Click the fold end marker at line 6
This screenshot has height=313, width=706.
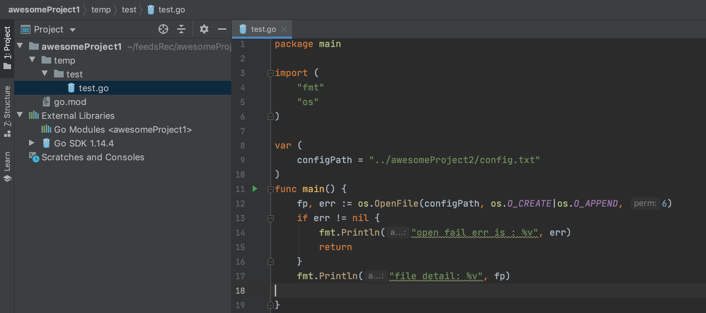tap(271, 116)
